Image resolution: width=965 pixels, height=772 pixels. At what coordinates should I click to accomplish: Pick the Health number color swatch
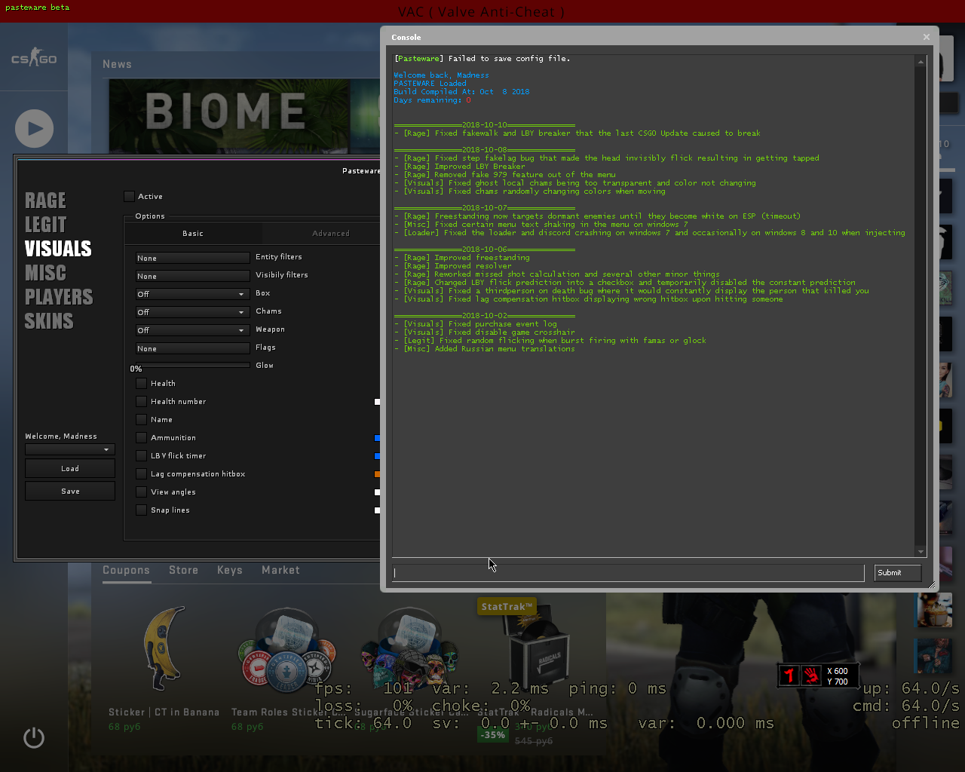pyautogui.click(x=378, y=402)
